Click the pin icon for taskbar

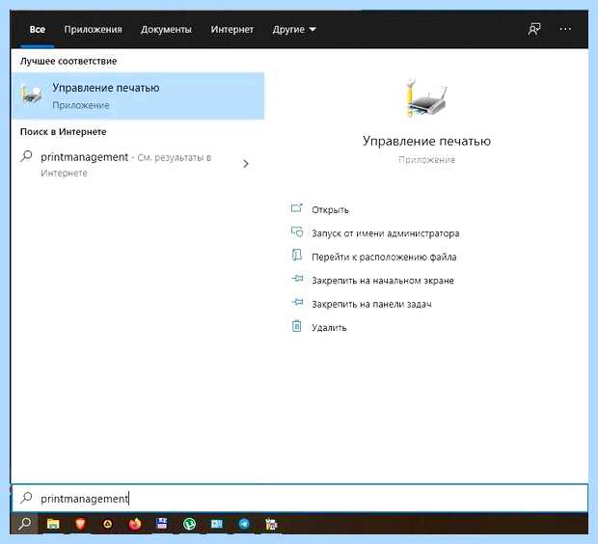(297, 302)
